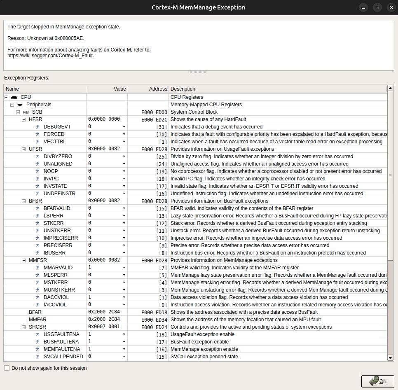398x390 pixels.
Task: Click the Value column header
Action: coord(107,89)
